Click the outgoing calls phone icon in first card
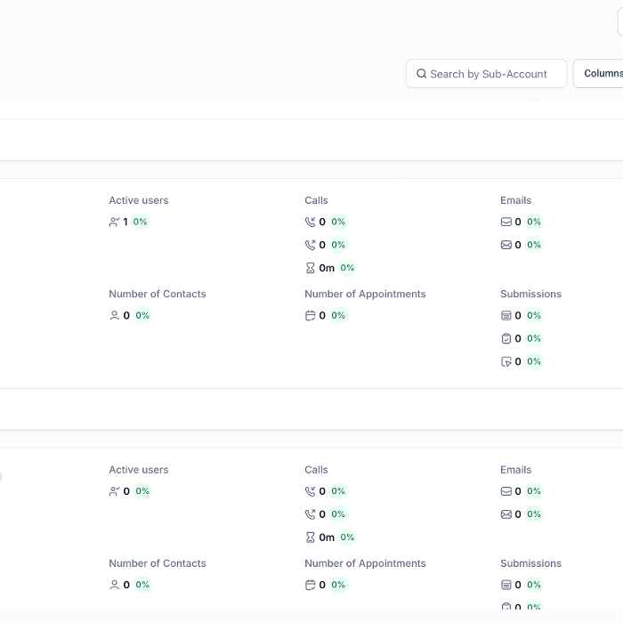Image resolution: width=623 pixels, height=623 pixels. [x=310, y=245]
